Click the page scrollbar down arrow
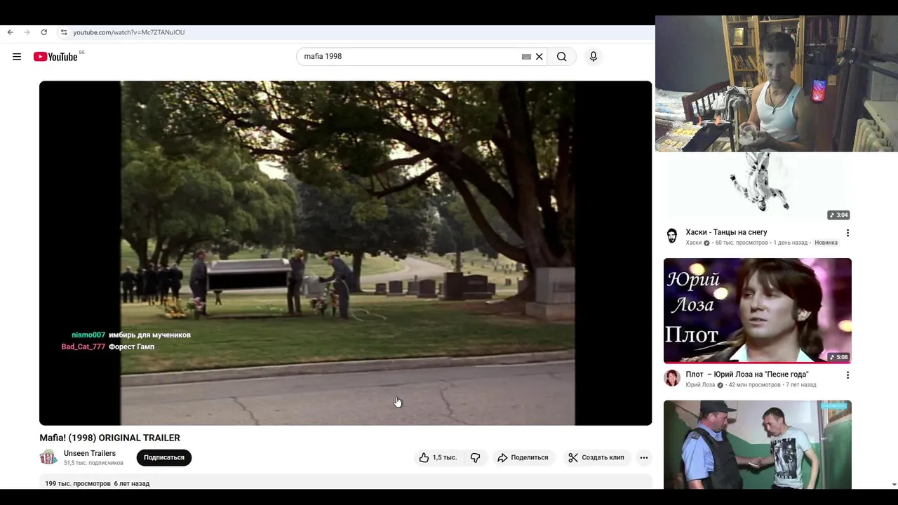 tap(894, 484)
